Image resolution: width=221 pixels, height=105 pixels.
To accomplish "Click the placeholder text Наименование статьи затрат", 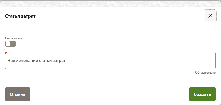I will point(36,61).
